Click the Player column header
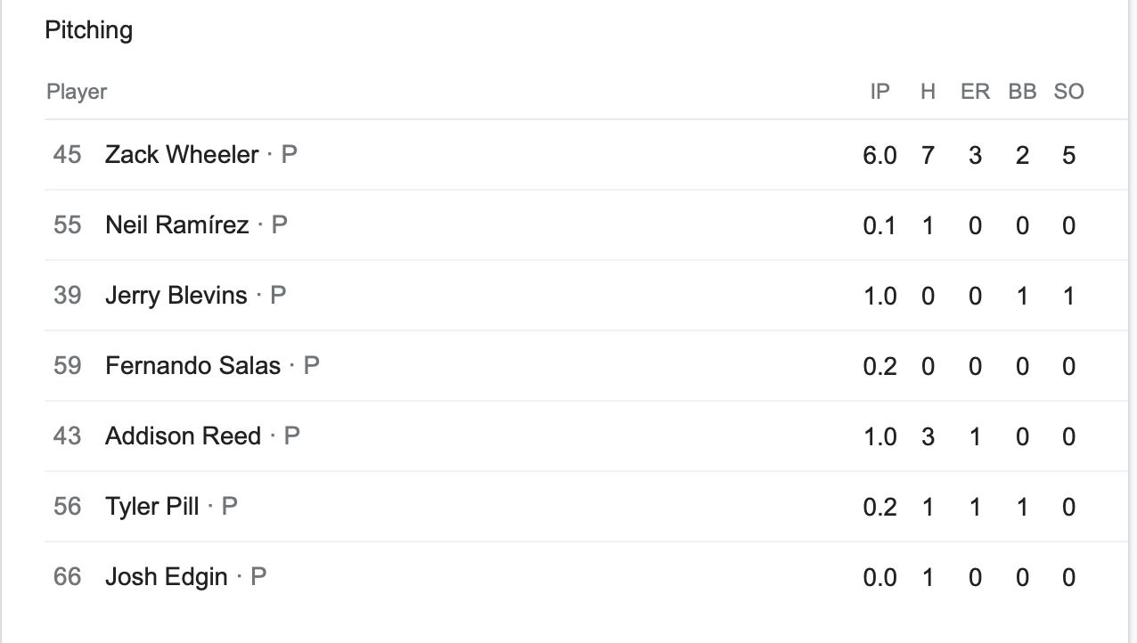Image resolution: width=1137 pixels, height=643 pixels. tap(77, 92)
